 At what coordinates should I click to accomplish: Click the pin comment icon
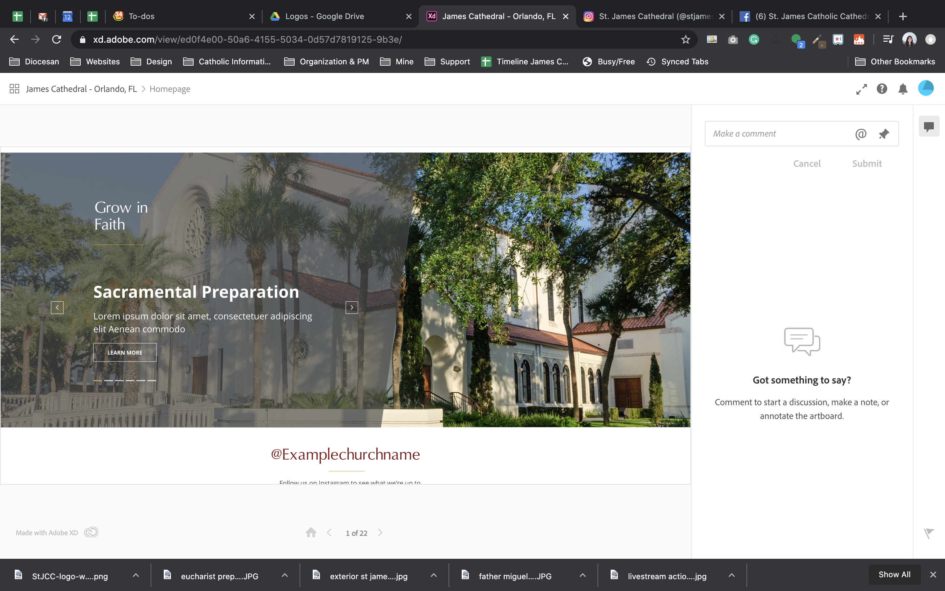pos(884,134)
